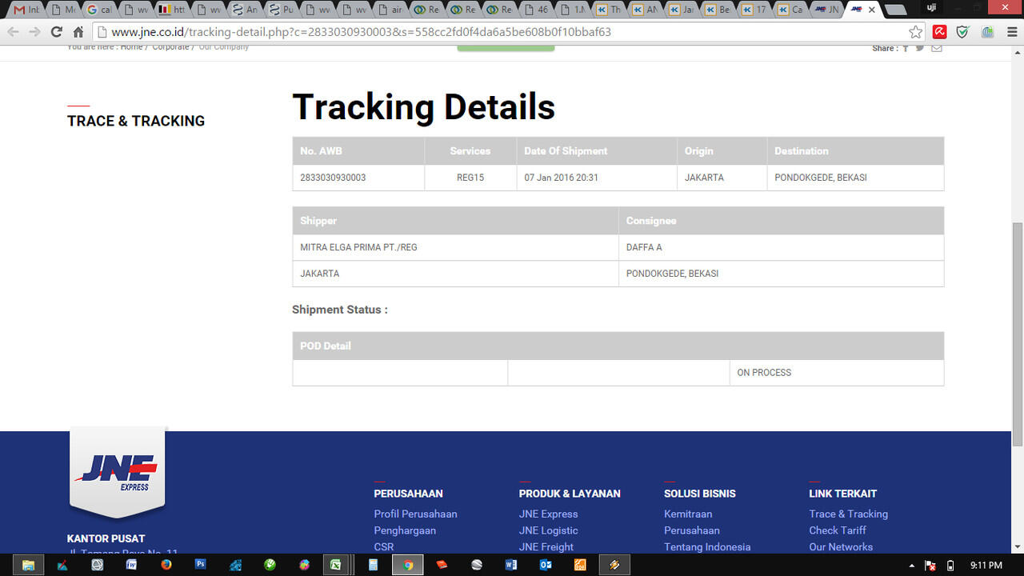The image size is (1024, 576).
Task: Switch to the Google search tab
Action: [99, 10]
